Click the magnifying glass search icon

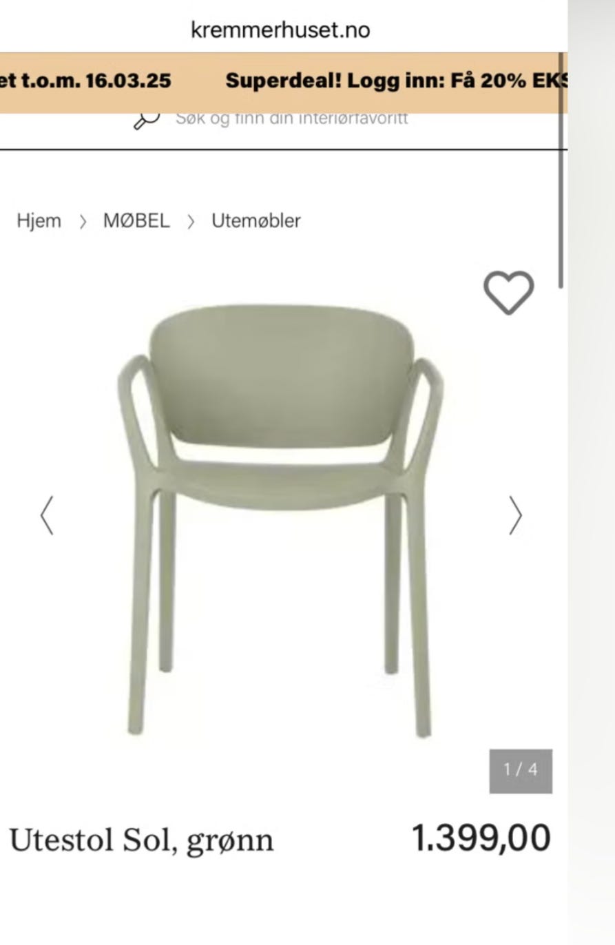click(x=146, y=120)
